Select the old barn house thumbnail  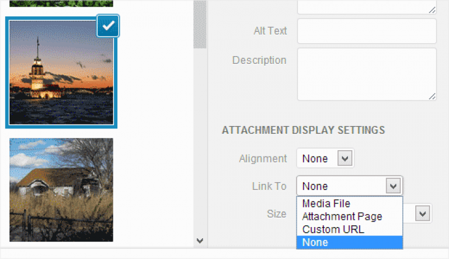(x=61, y=189)
